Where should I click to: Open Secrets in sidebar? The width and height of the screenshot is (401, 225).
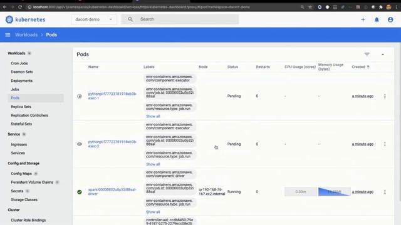pos(17,191)
